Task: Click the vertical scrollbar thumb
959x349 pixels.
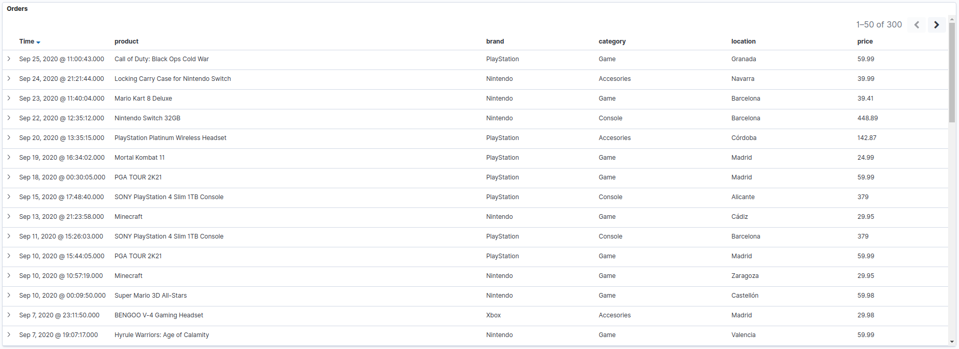Action: click(x=952, y=72)
